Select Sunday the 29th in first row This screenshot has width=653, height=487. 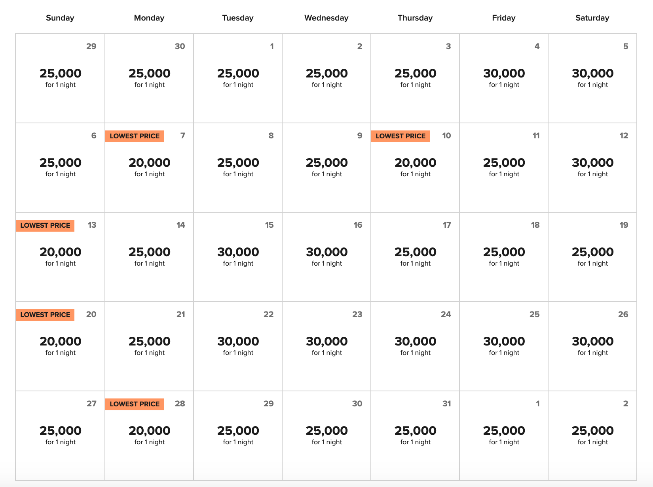click(x=60, y=78)
